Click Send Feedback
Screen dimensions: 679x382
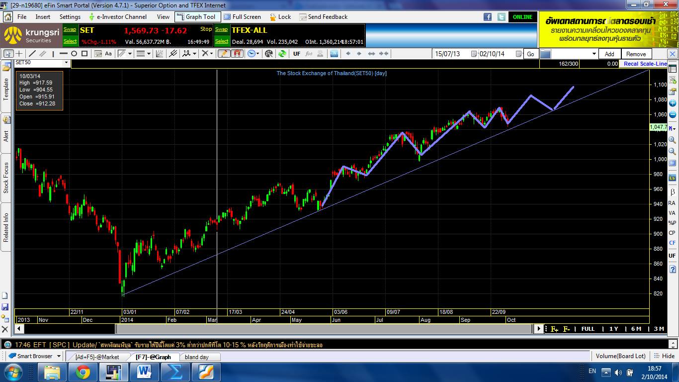[x=323, y=17]
